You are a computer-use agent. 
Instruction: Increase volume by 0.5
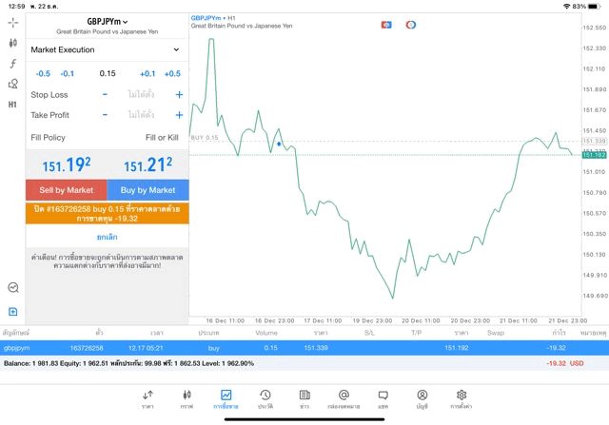coord(172,74)
